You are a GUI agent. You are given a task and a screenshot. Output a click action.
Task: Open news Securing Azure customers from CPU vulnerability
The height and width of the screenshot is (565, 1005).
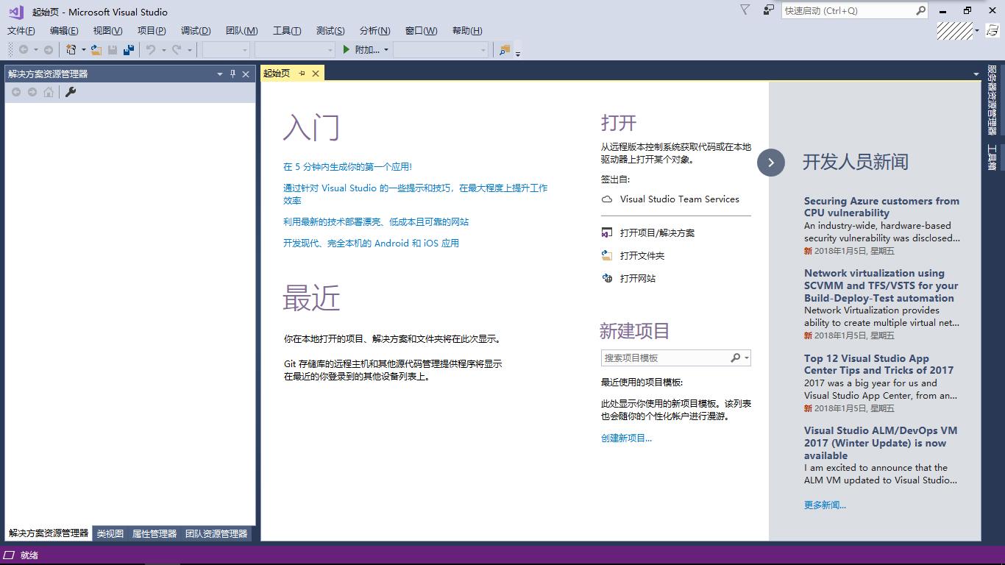pyautogui.click(x=881, y=207)
